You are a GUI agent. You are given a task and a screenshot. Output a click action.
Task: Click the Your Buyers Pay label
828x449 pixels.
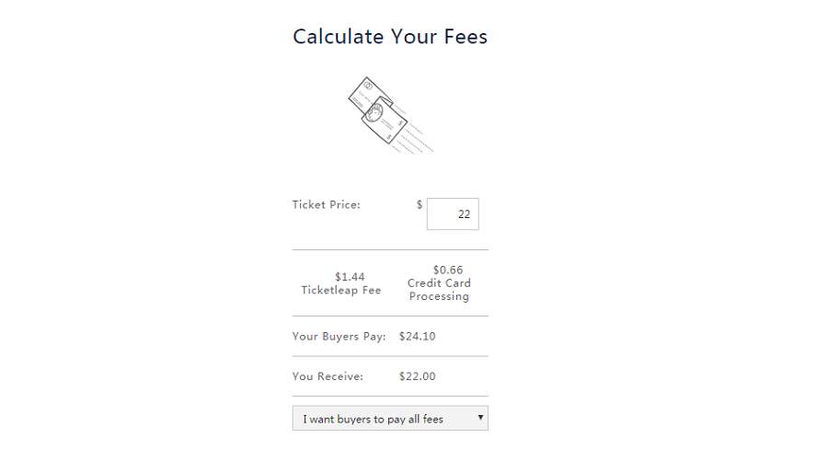pos(339,337)
